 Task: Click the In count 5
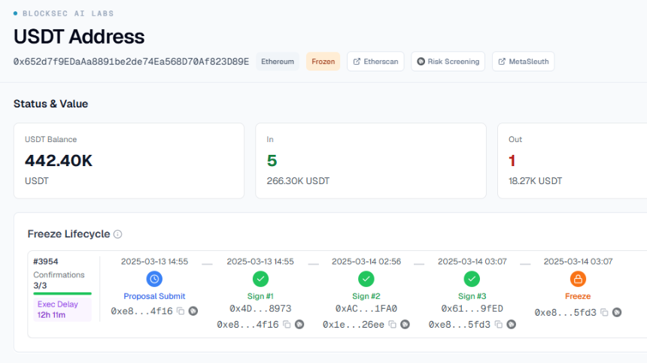272,161
